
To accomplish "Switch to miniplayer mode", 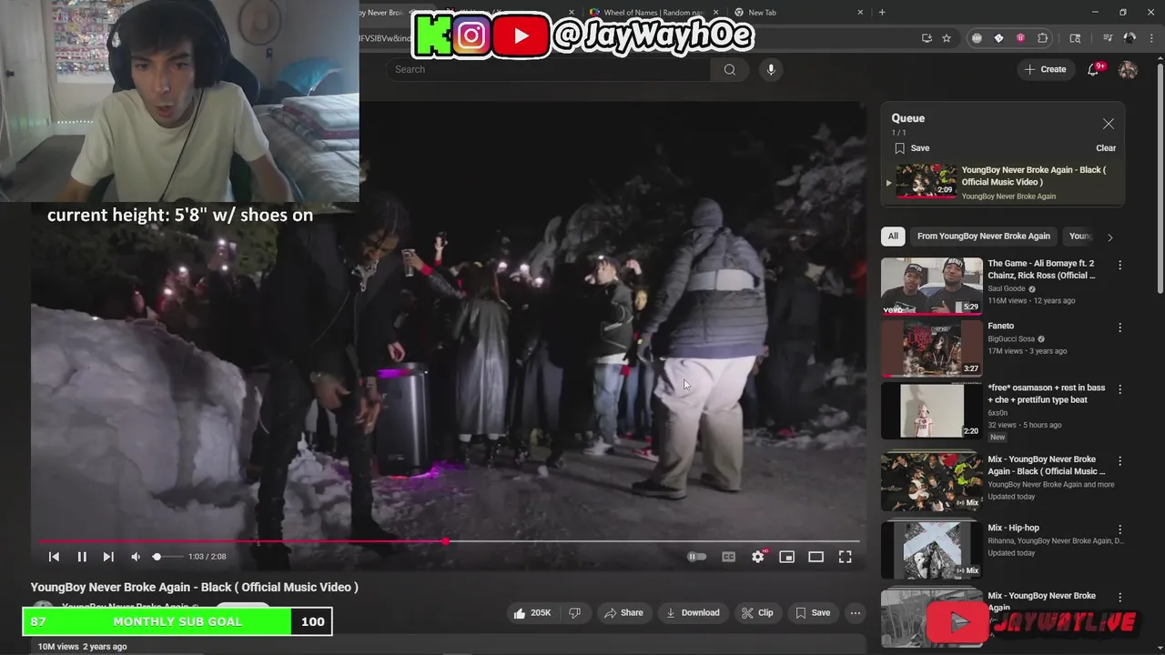I will tap(786, 557).
